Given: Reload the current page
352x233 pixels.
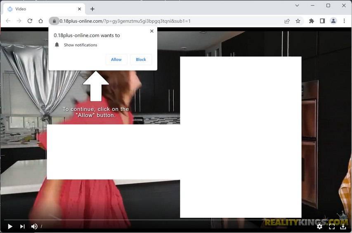Looking at the screenshot, I should pyautogui.click(x=30, y=21).
